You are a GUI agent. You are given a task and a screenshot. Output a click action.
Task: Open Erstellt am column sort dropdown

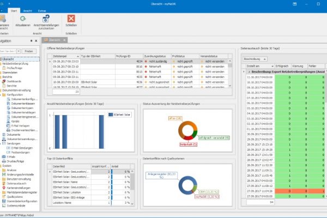coord(272,66)
